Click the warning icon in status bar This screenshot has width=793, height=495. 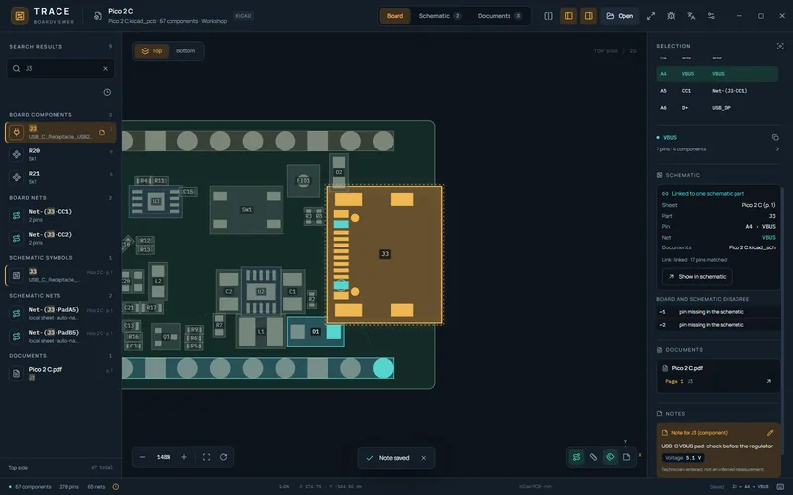(x=116, y=487)
